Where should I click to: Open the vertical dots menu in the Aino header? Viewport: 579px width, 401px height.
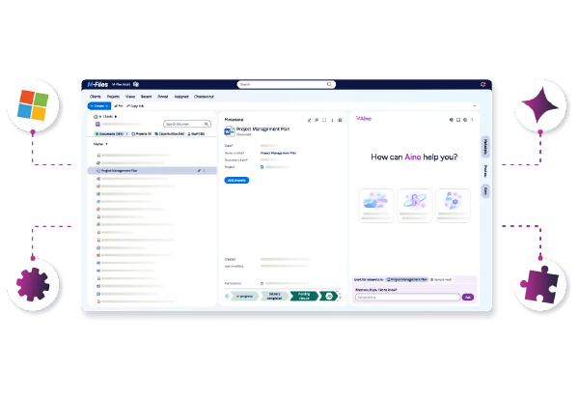pyautogui.click(x=472, y=120)
